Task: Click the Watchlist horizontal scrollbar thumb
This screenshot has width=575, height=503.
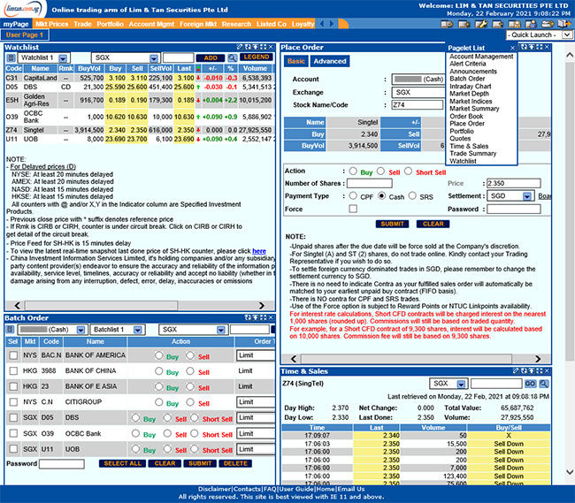Action: pyautogui.click(x=101, y=305)
